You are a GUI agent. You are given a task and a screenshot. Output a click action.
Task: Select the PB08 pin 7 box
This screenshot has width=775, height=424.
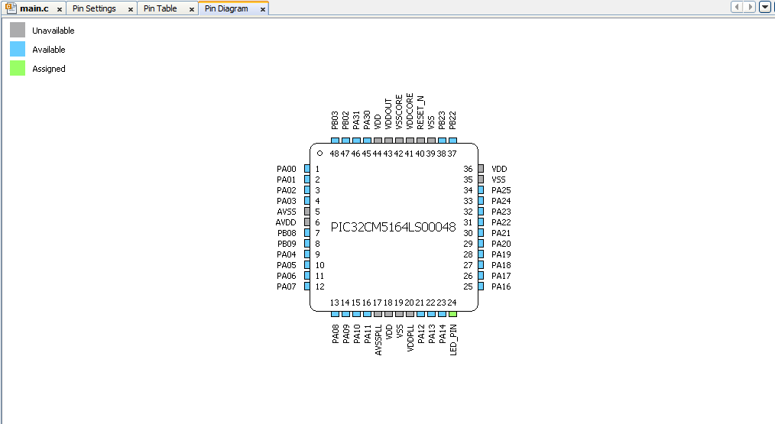307,233
